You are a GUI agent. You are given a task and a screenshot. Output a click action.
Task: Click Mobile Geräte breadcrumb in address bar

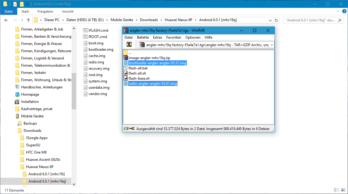coord(122,20)
